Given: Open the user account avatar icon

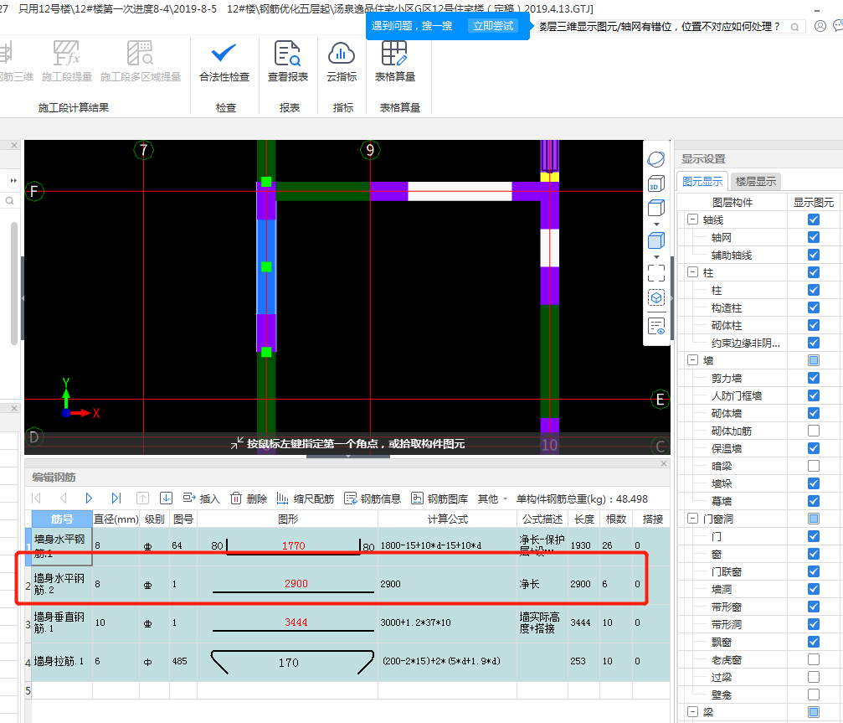Looking at the screenshot, I should [x=820, y=26].
